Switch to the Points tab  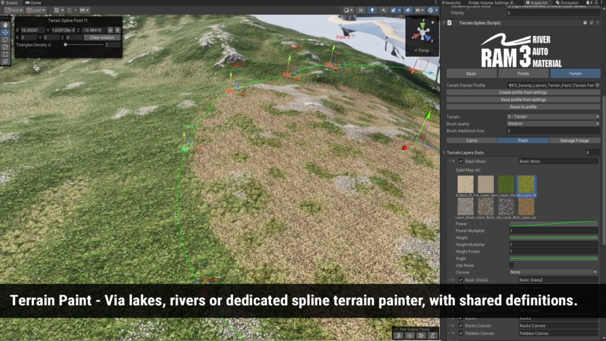point(523,73)
